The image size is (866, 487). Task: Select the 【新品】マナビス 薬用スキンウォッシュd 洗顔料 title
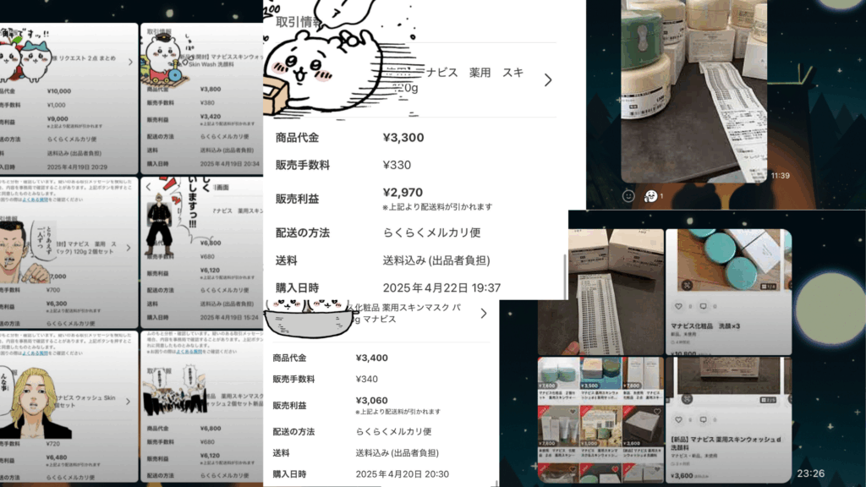click(726, 443)
